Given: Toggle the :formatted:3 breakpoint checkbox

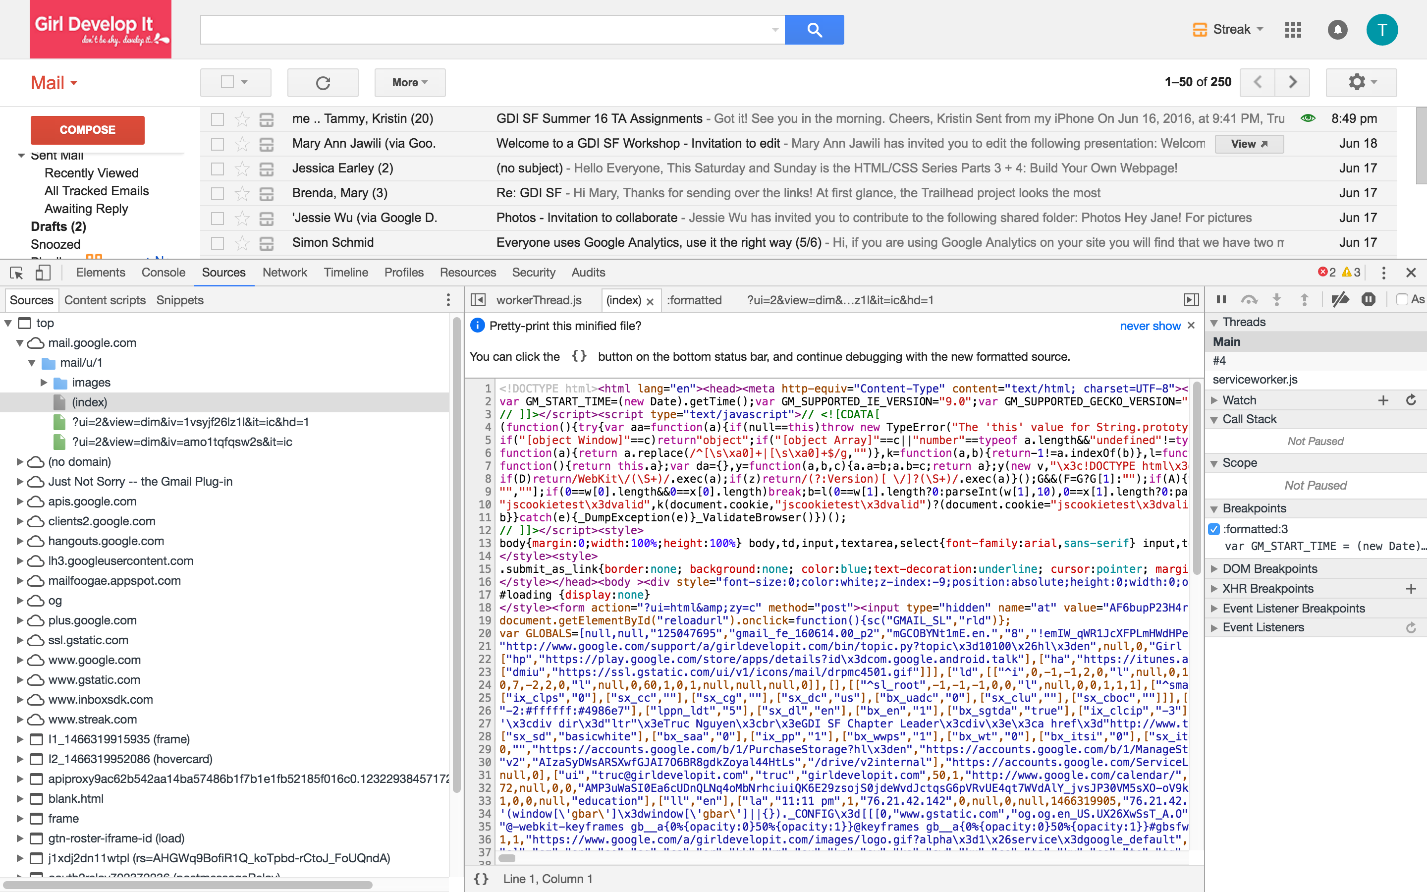Looking at the screenshot, I should (x=1213, y=529).
